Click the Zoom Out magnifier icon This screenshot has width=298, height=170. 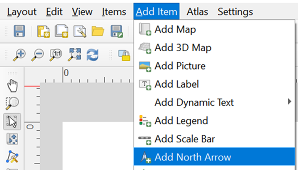38,54
